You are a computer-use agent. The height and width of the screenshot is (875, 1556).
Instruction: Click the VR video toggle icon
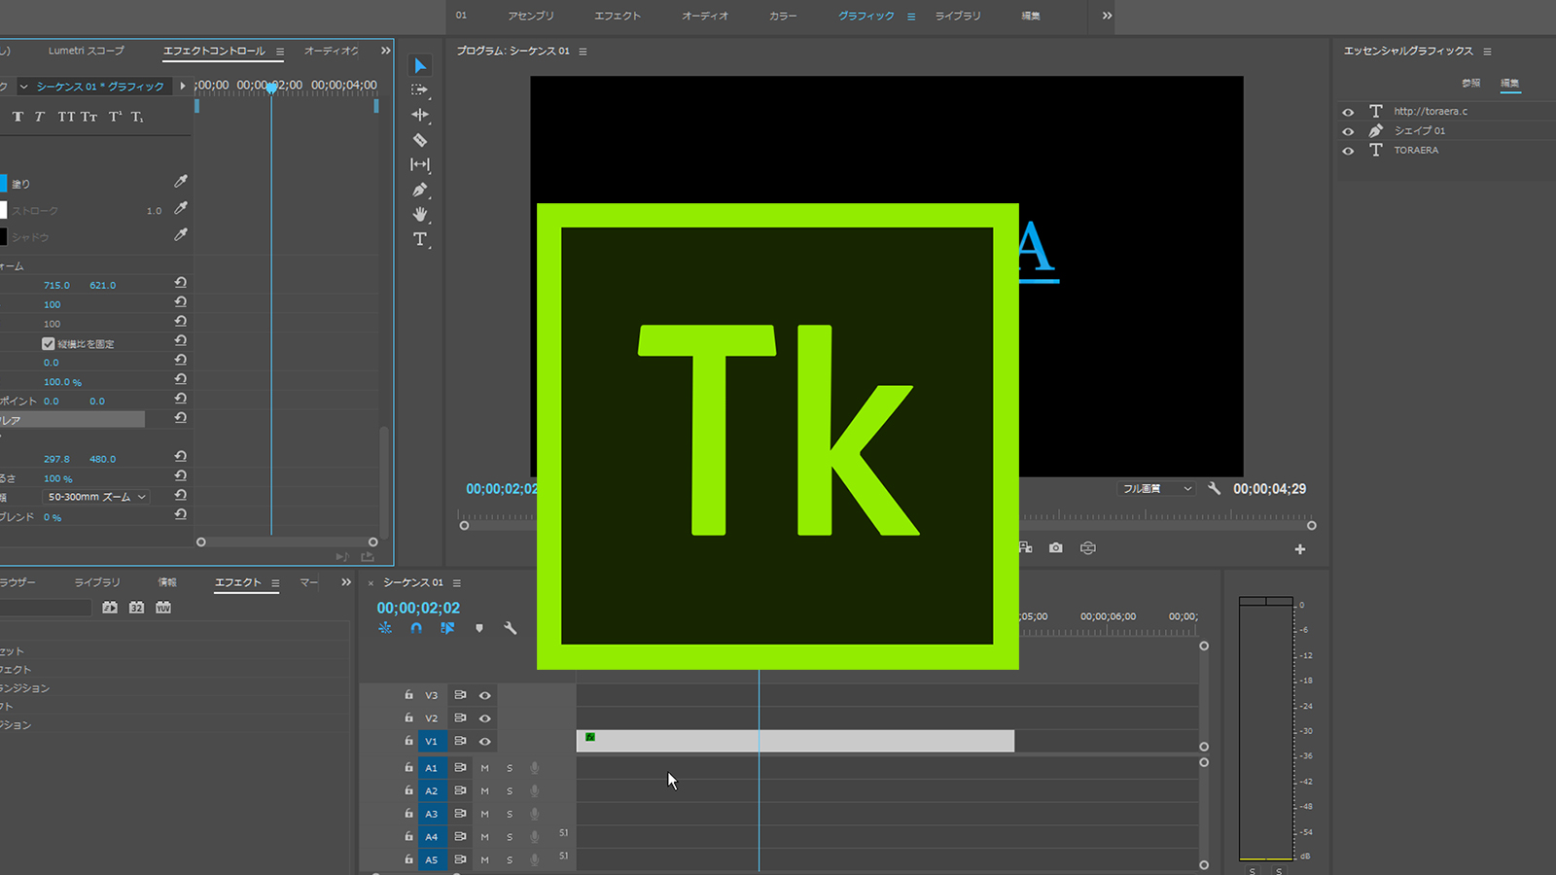click(1088, 548)
